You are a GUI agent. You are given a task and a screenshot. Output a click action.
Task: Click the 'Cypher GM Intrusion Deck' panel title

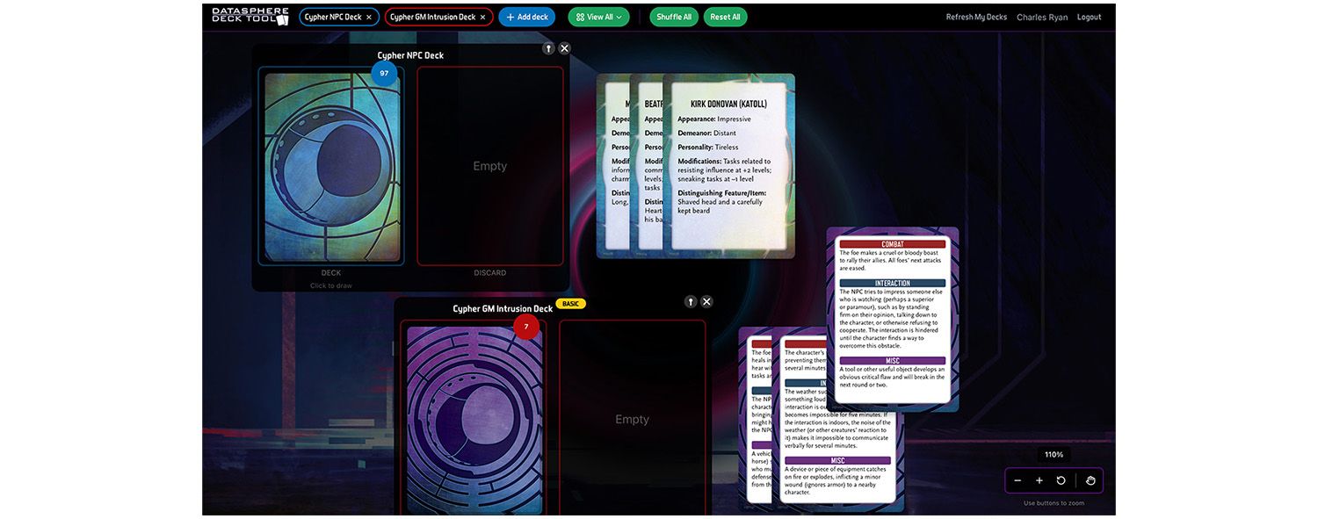tap(503, 308)
